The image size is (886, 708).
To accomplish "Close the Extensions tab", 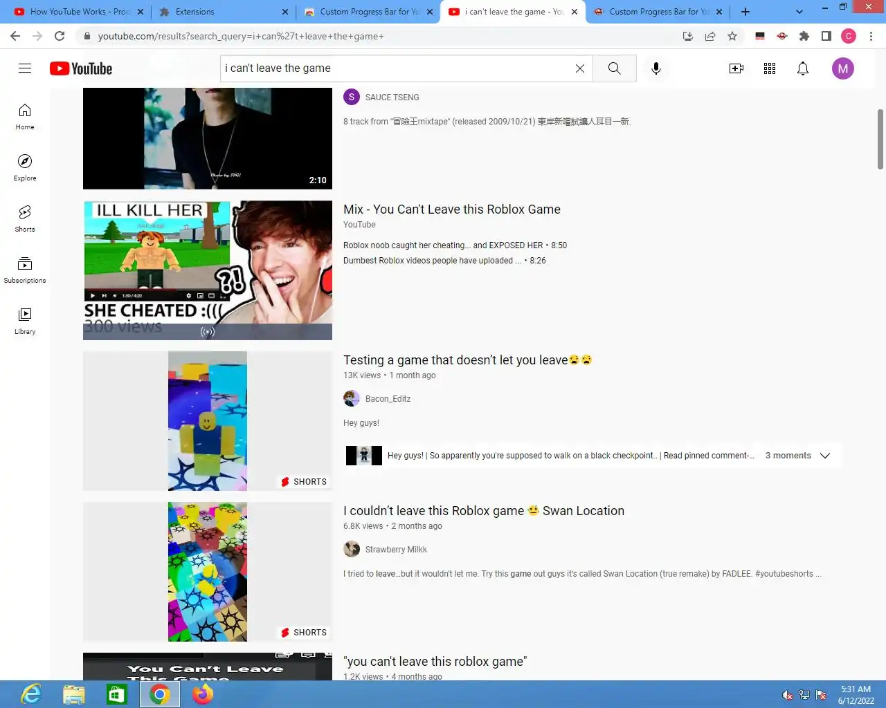I will pyautogui.click(x=285, y=12).
